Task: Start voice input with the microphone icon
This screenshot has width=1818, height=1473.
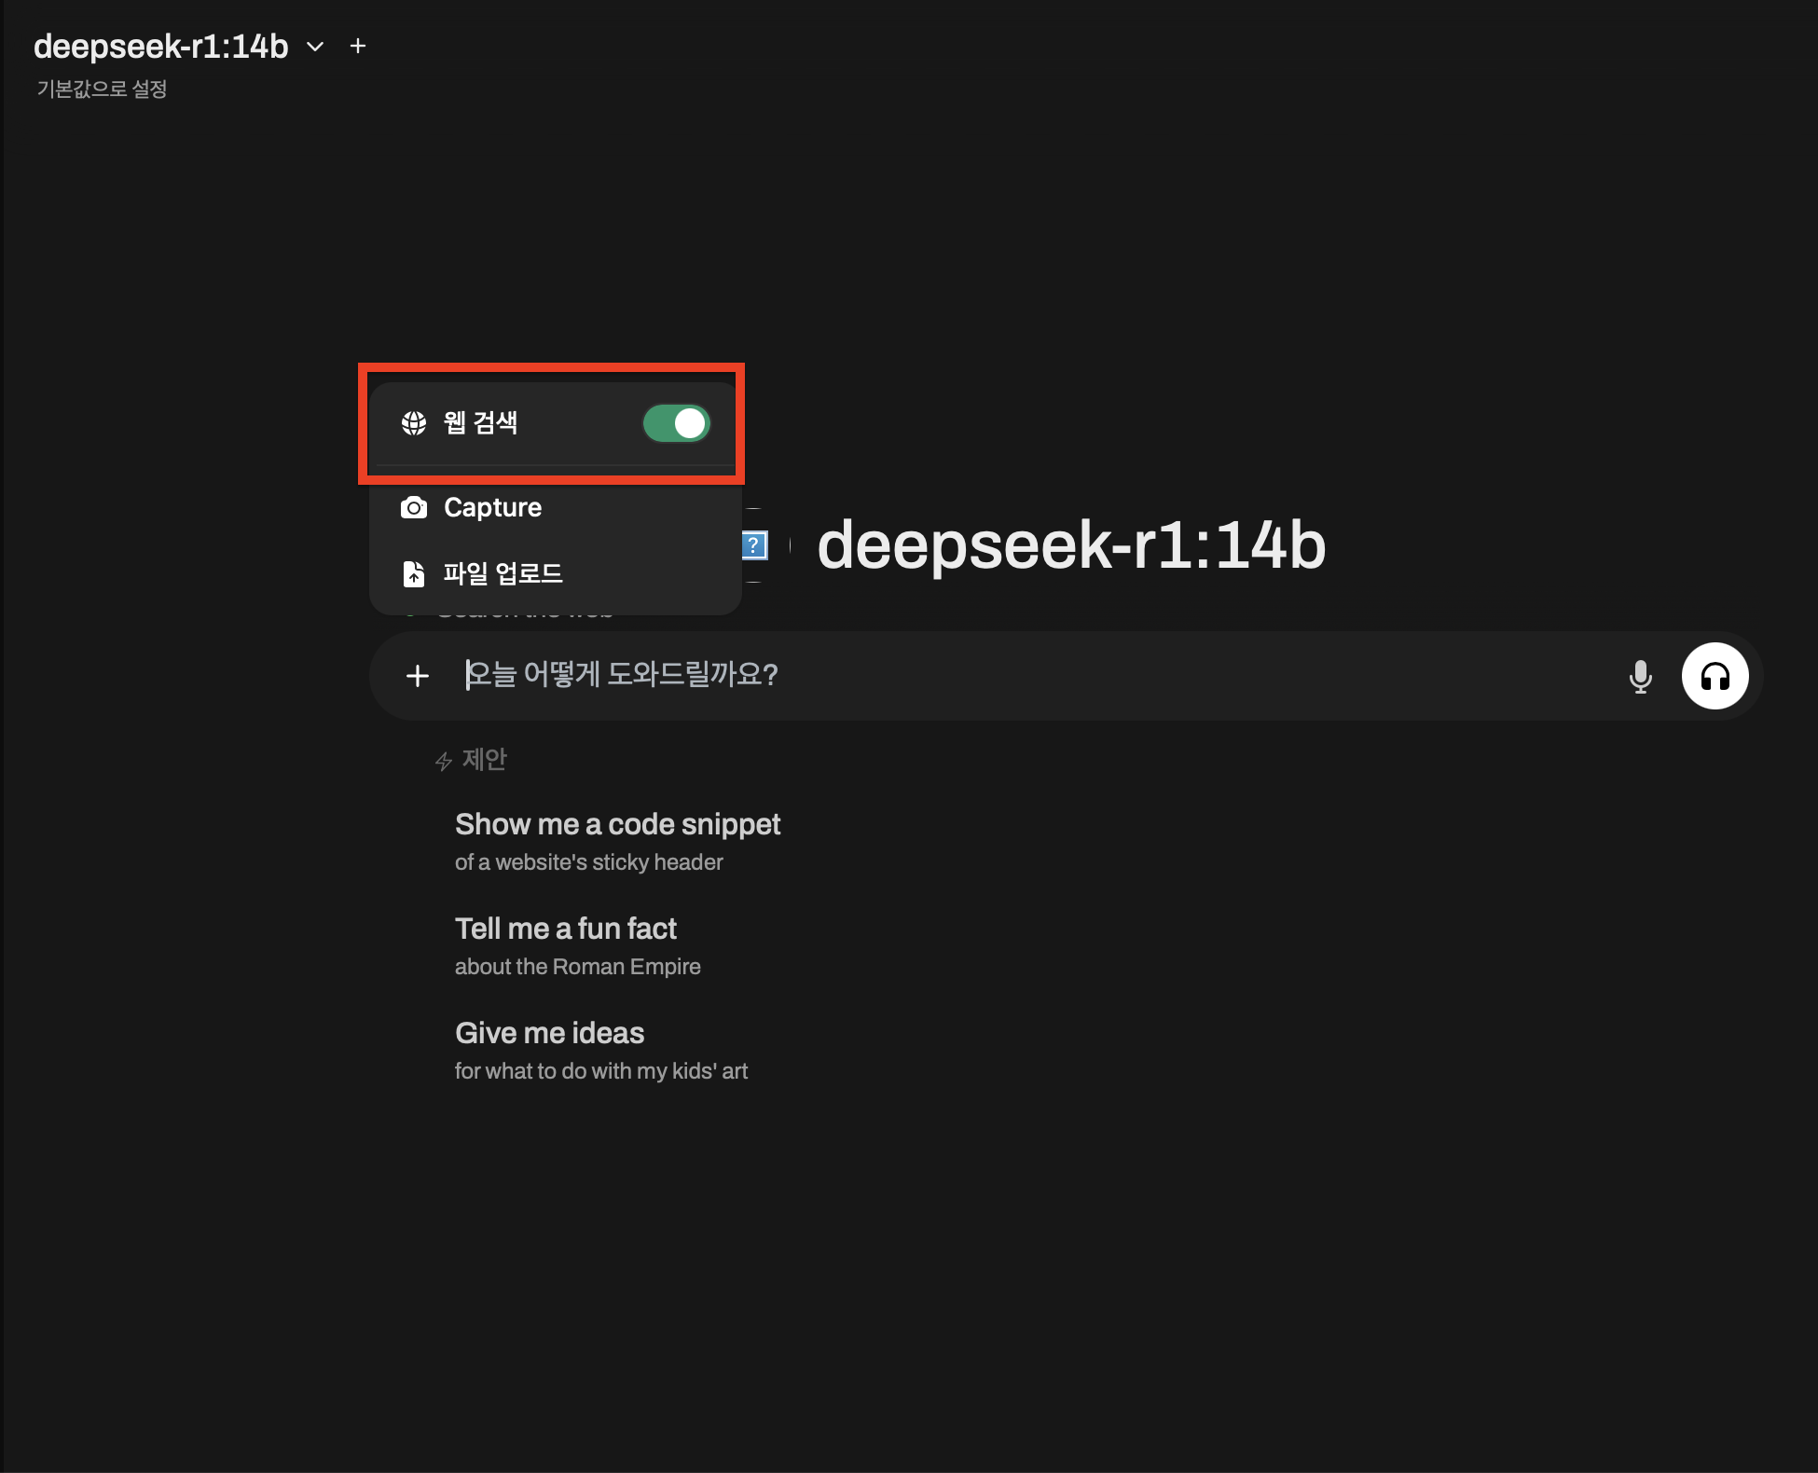Action: coord(1640,676)
